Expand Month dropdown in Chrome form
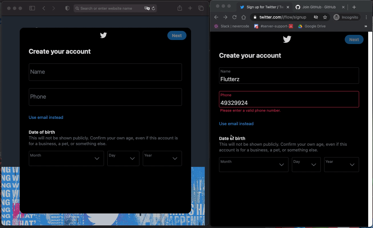 [x=254, y=165]
